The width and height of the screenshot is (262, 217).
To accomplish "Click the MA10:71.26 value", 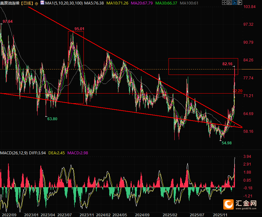I will point(117,3).
